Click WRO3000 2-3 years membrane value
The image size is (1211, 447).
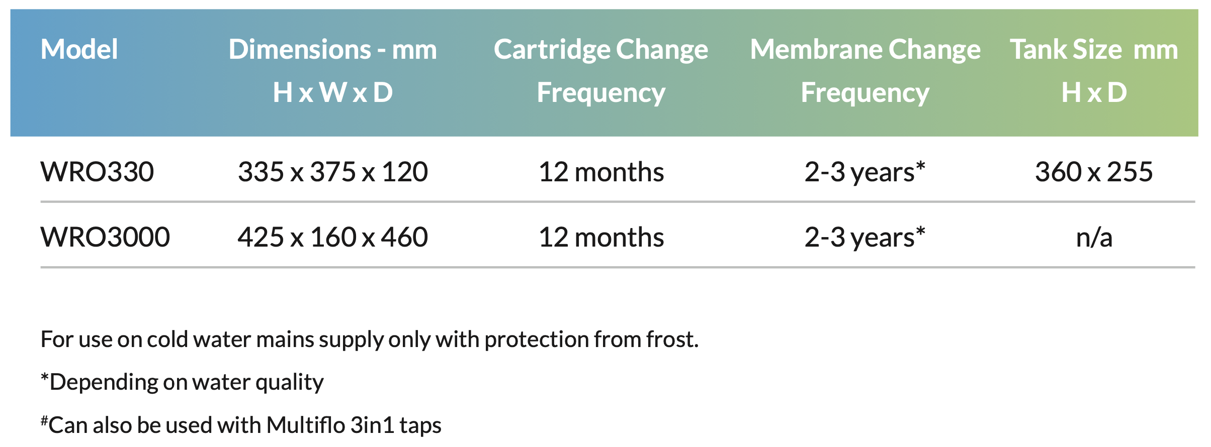865,237
